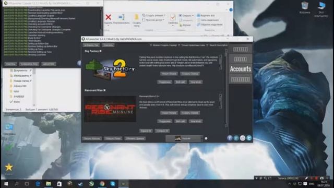Open the Store icon on the taskbar
Image resolution: width=334 pixels, height=188 pixels.
pyautogui.click(x=59, y=184)
